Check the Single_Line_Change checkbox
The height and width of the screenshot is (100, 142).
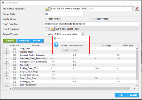(14, 72)
